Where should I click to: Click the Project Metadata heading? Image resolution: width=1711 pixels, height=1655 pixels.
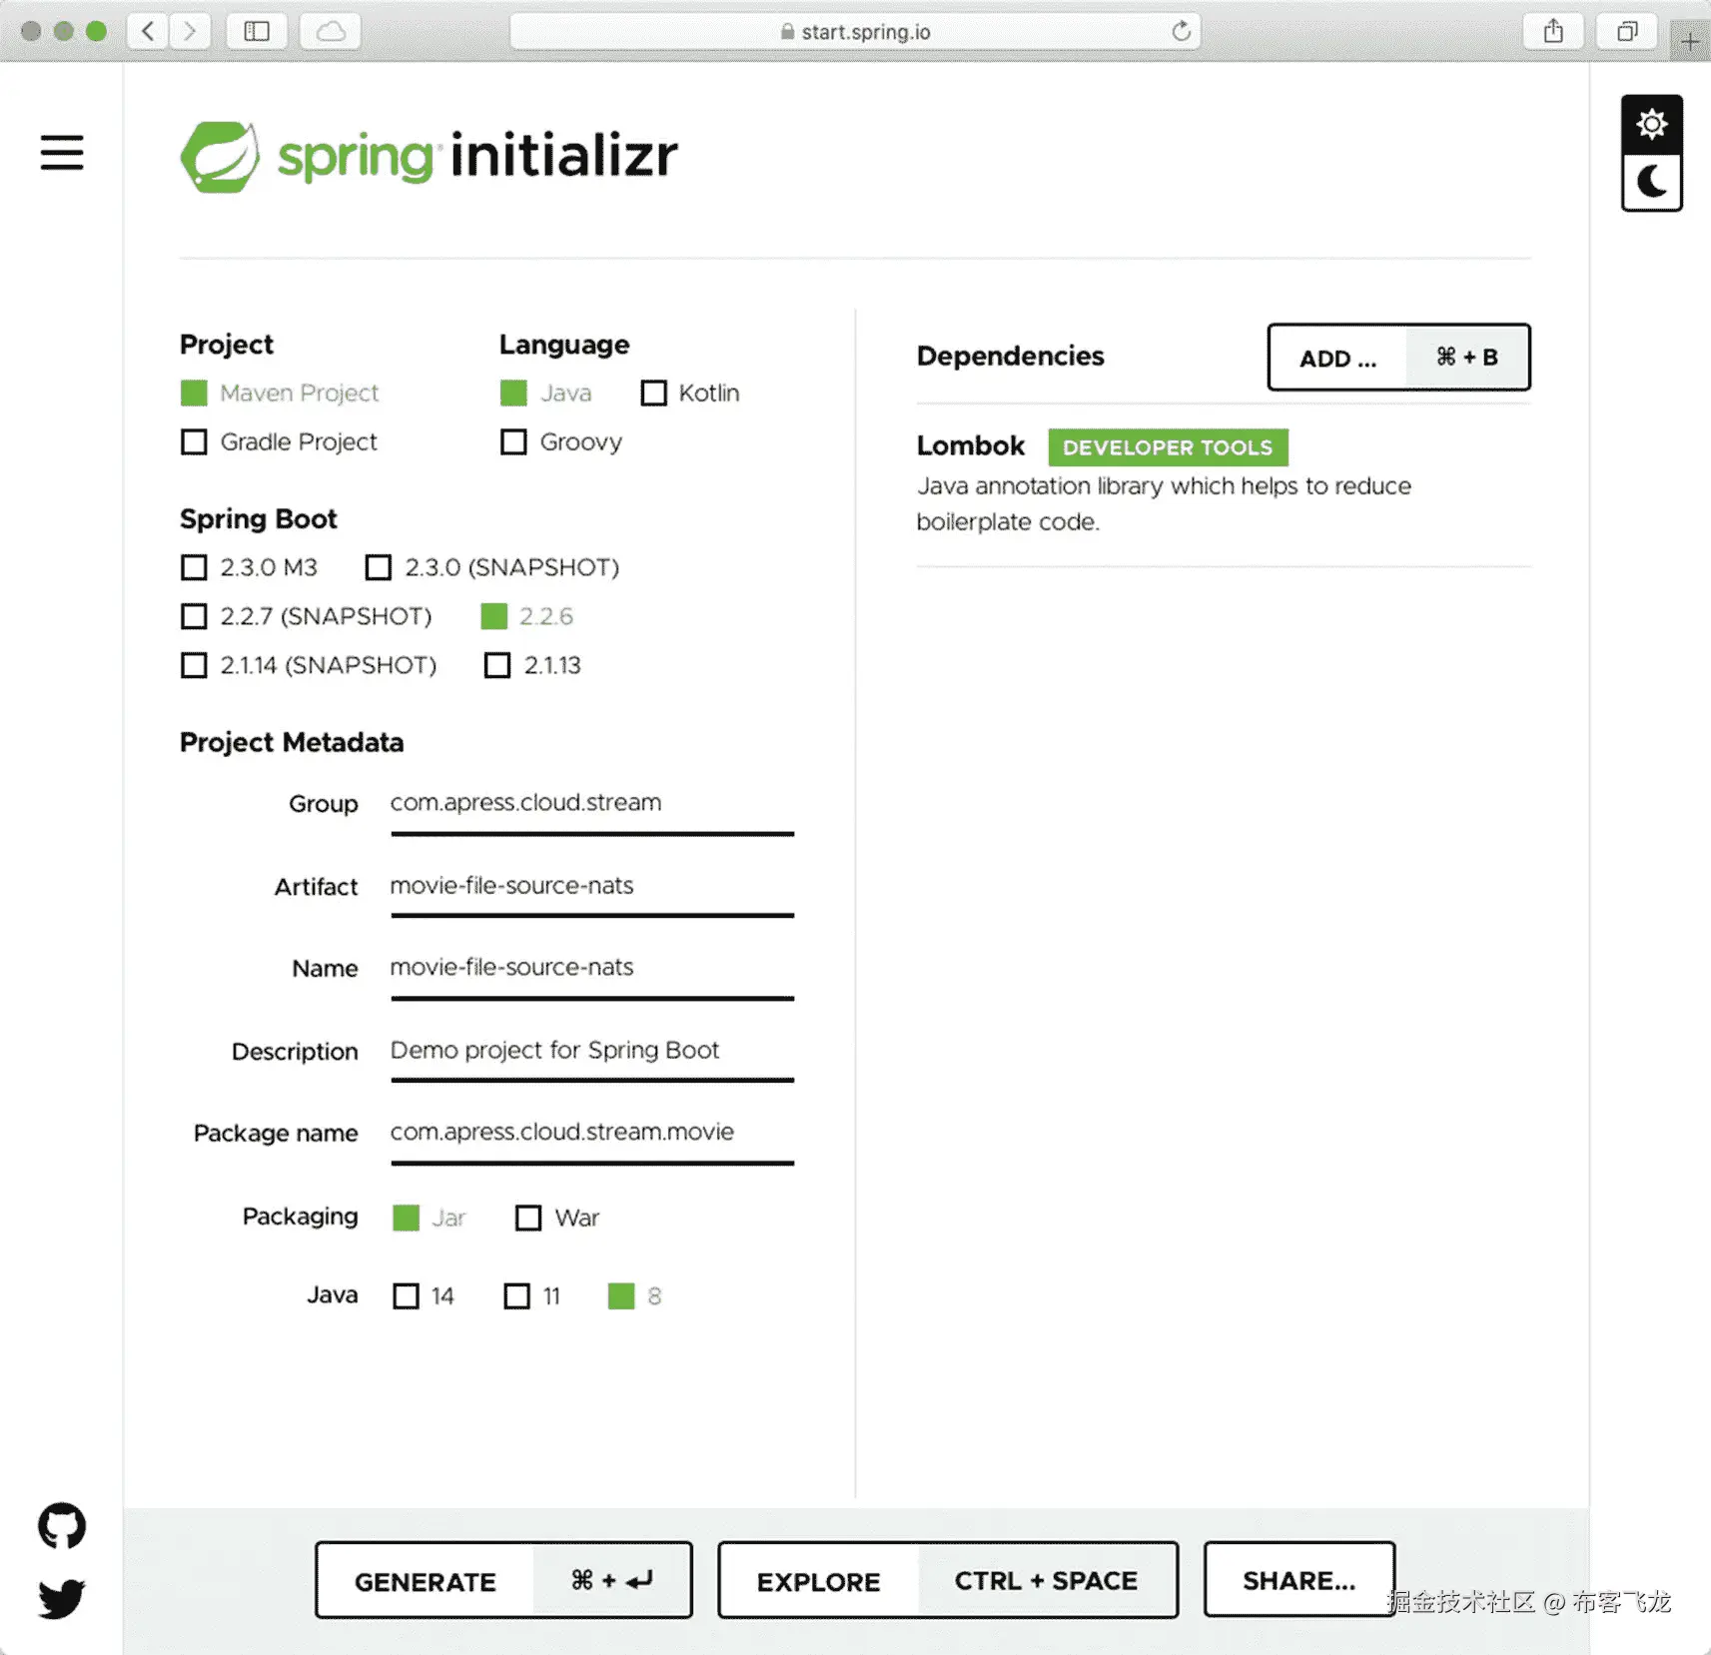tap(292, 742)
